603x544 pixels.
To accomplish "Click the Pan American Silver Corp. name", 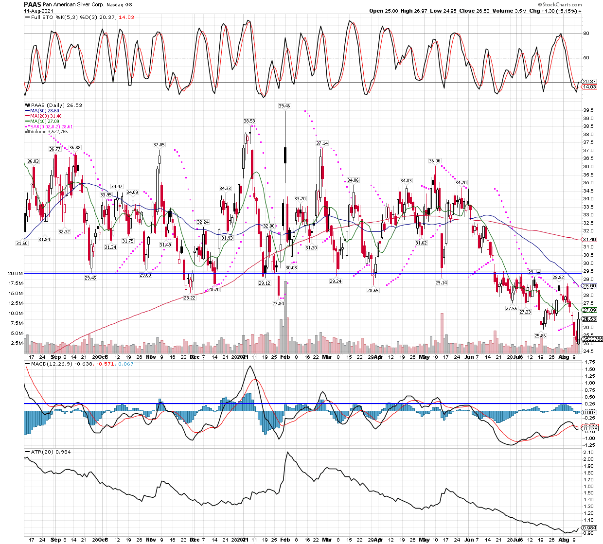I will (x=73, y=4).
